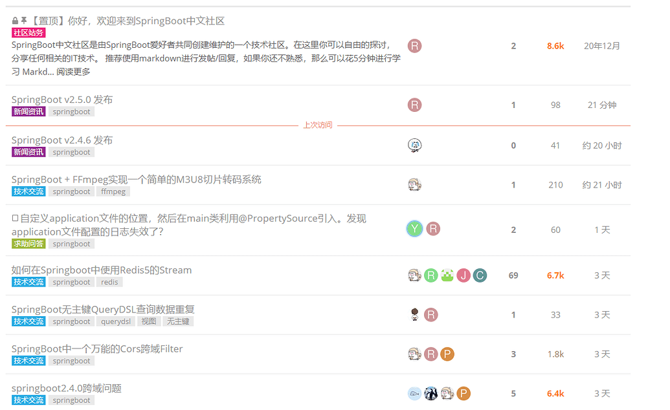This screenshot has width=670, height=410.
Task: Click 阅读更多 in the pinned topic excerpt
Action: pyautogui.click(x=73, y=72)
